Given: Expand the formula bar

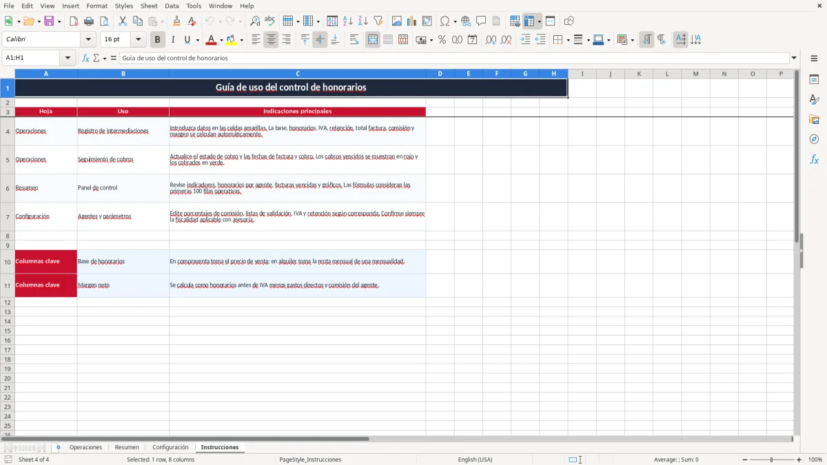Looking at the screenshot, I should (794, 58).
